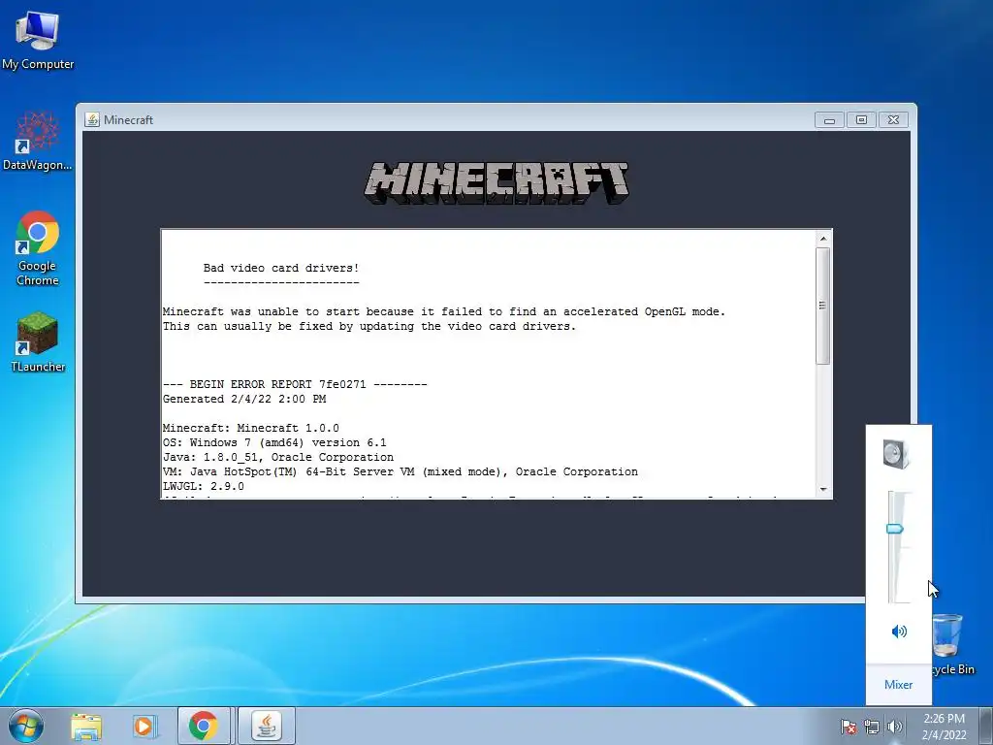Viewport: 993px width, 745px height.
Task: Open the network tray icon
Action: coord(872,727)
